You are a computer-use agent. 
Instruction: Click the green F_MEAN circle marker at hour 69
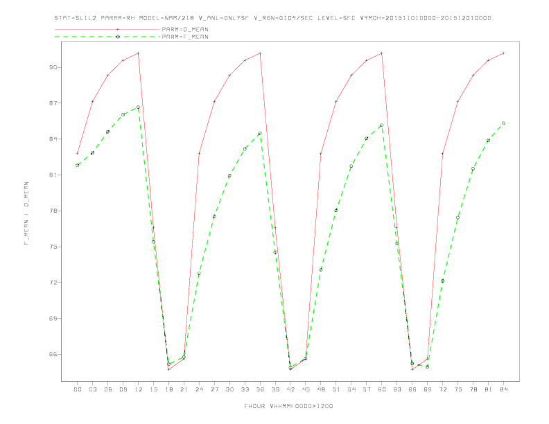pos(427,366)
